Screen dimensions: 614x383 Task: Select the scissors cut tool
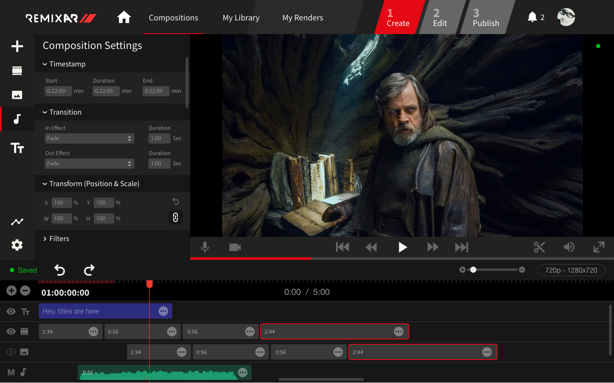[x=539, y=247]
